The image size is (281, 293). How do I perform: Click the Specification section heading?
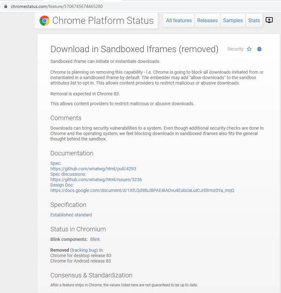(68, 205)
